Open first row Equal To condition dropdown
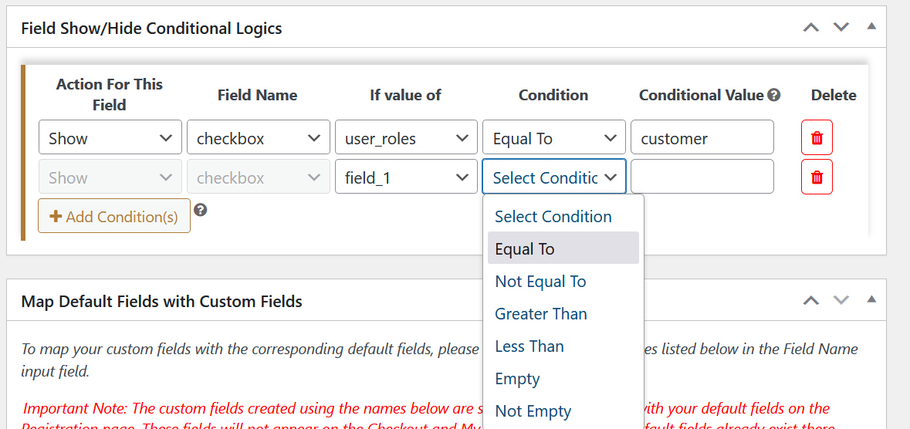The width and height of the screenshot is (910, 429). click(x=553, y=138)
